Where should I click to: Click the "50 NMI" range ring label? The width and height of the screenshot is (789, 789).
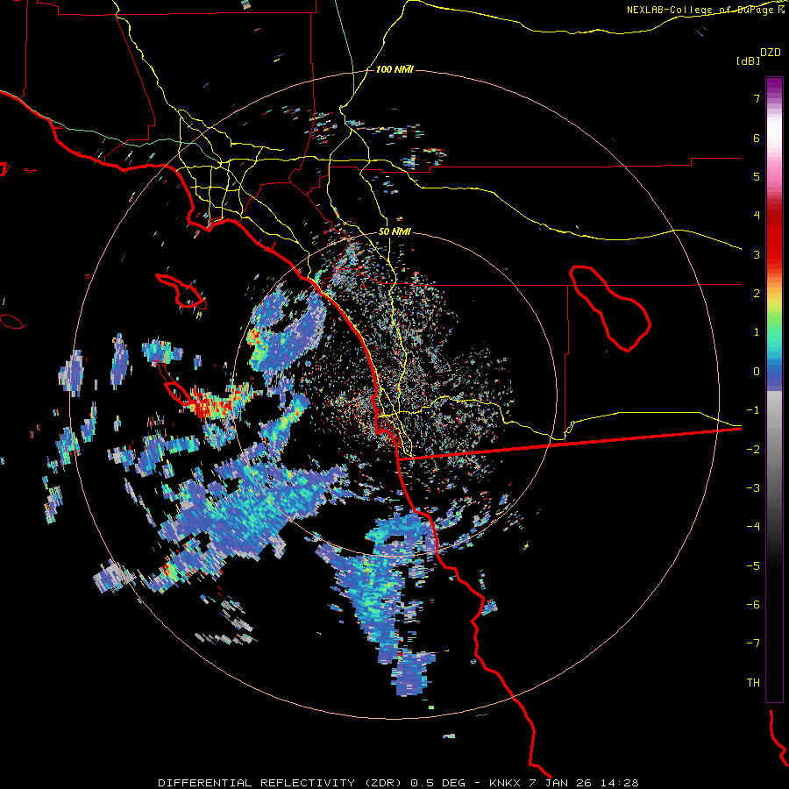pos(394,232)
